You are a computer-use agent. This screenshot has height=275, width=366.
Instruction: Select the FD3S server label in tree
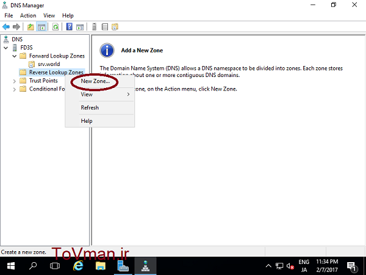(x=26, y=48)
